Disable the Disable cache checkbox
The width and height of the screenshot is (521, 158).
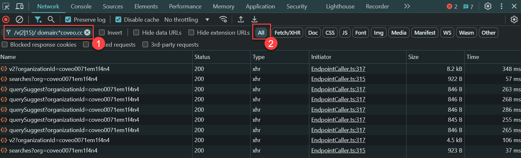(118, 20)
